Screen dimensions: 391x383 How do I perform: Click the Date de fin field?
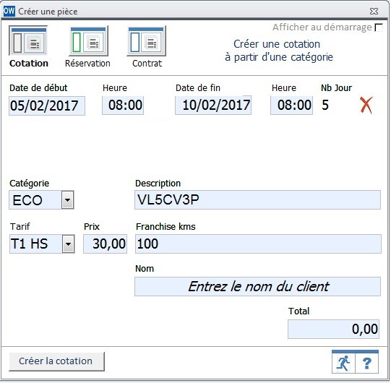point(213,106)
